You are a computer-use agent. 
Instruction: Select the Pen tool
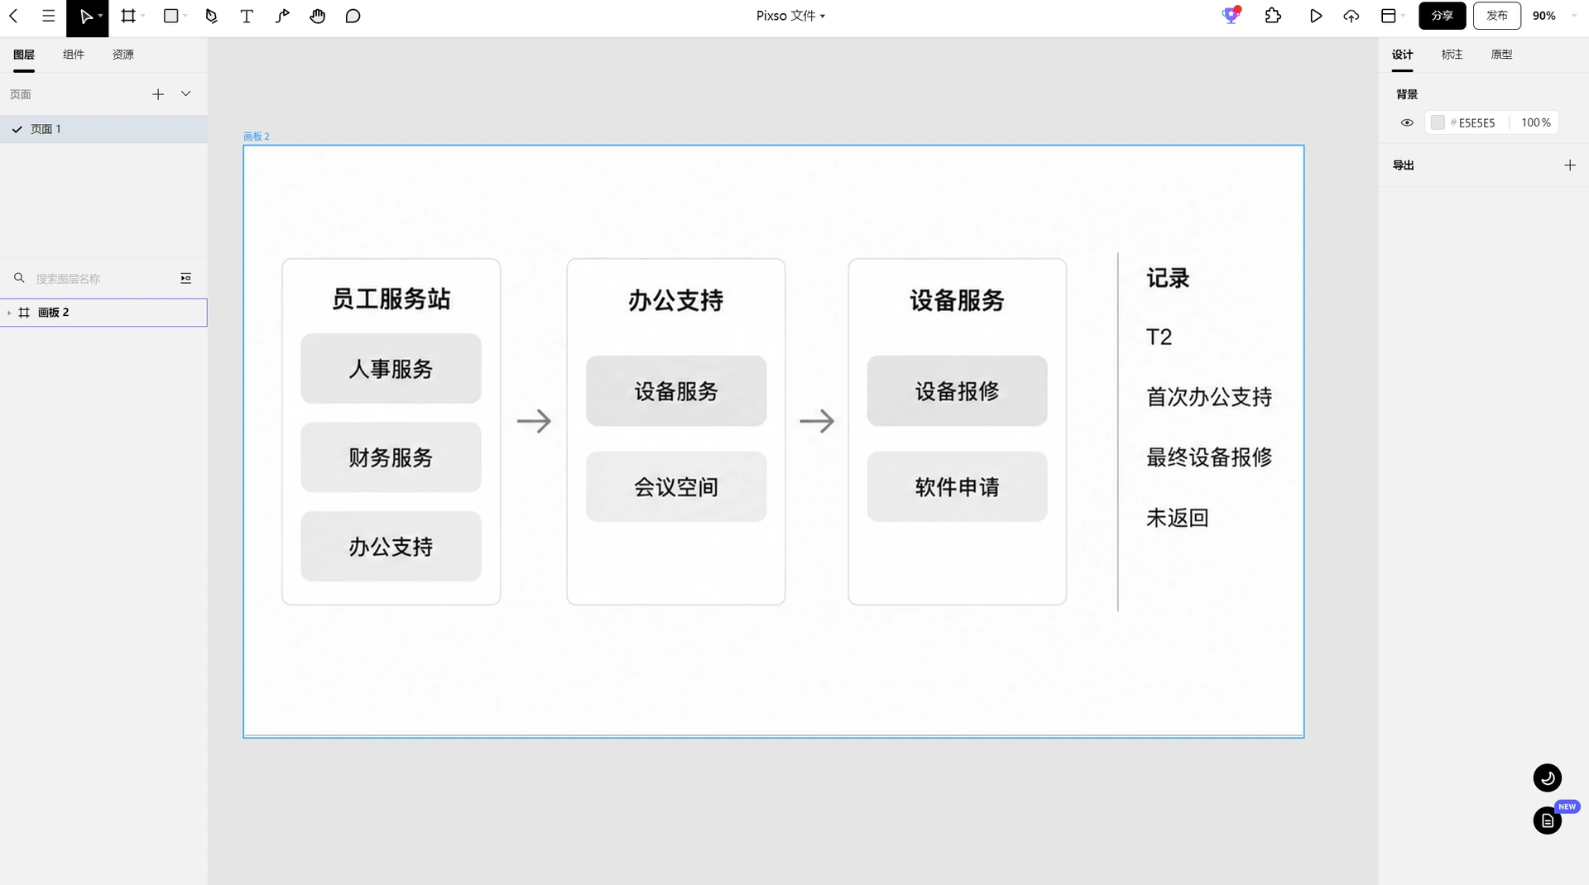[211, 16]
